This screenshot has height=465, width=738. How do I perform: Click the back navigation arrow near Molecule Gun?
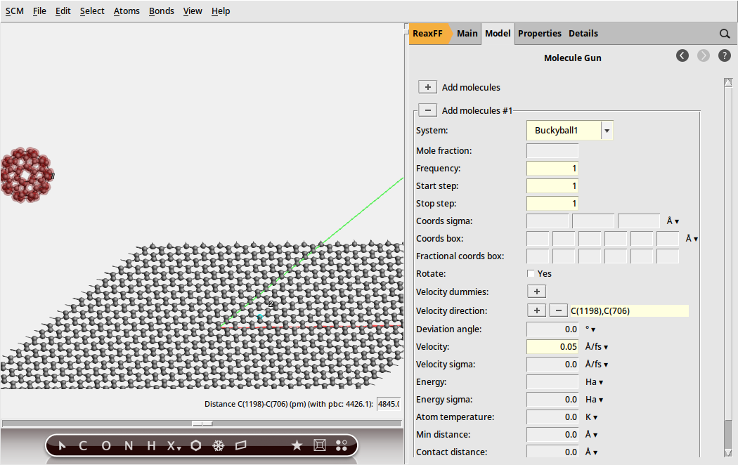coord(682,55)
